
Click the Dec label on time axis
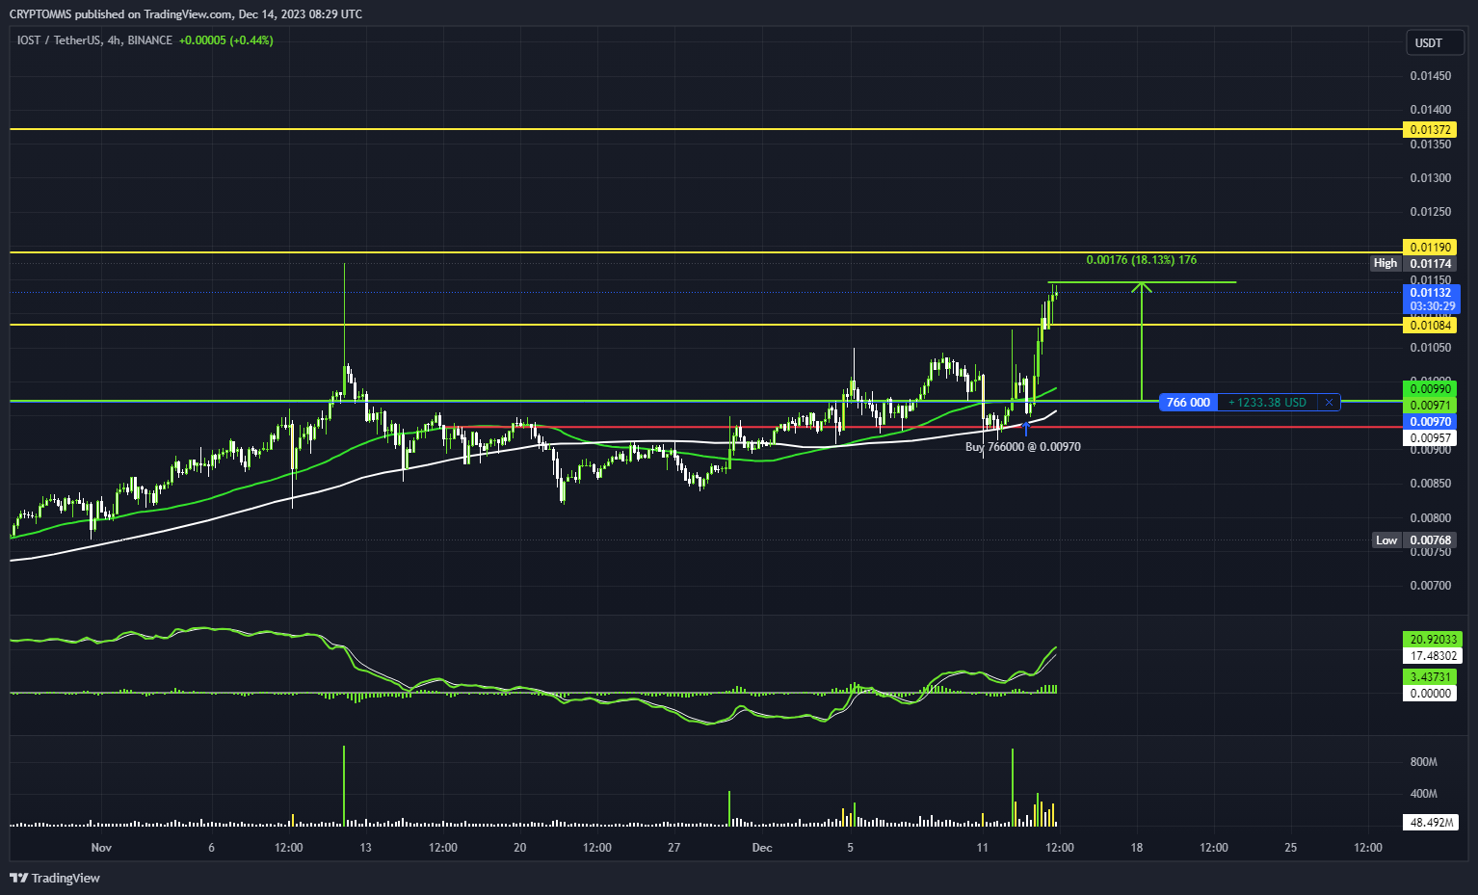click(x=762, y=848)
